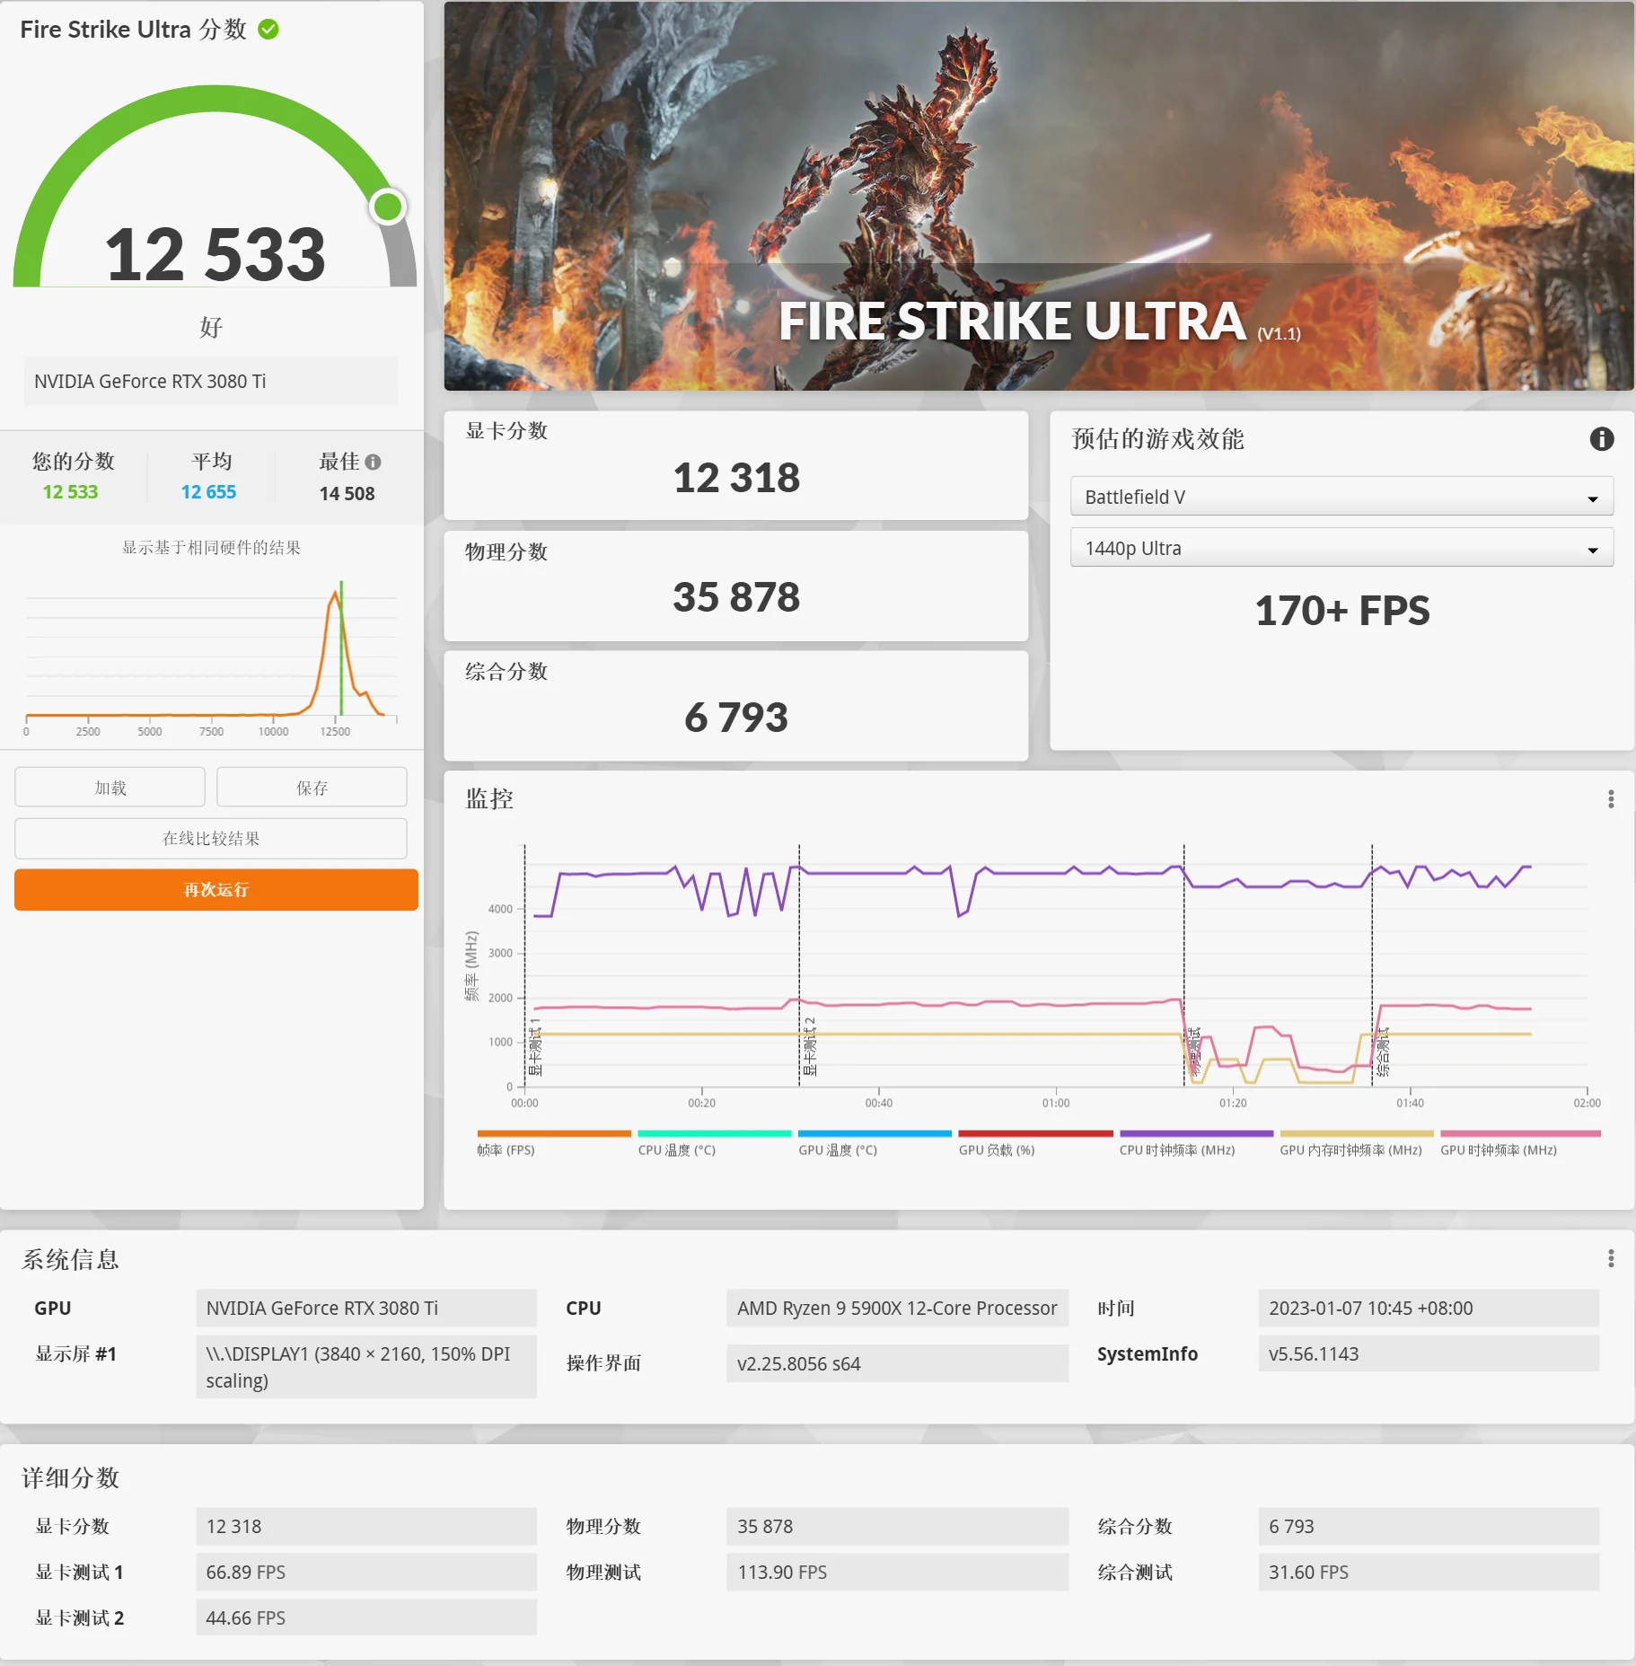
Task: Click the 监控 section heading
Action: (489, 798)
